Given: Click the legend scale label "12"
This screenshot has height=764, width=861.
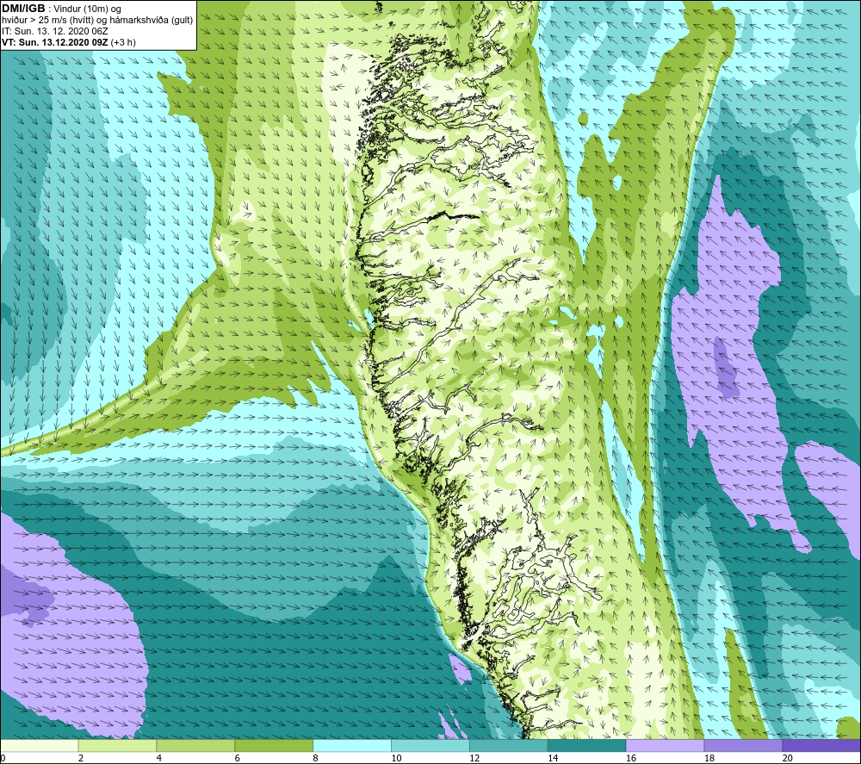Looking at the screenshot, I should 474,758.
